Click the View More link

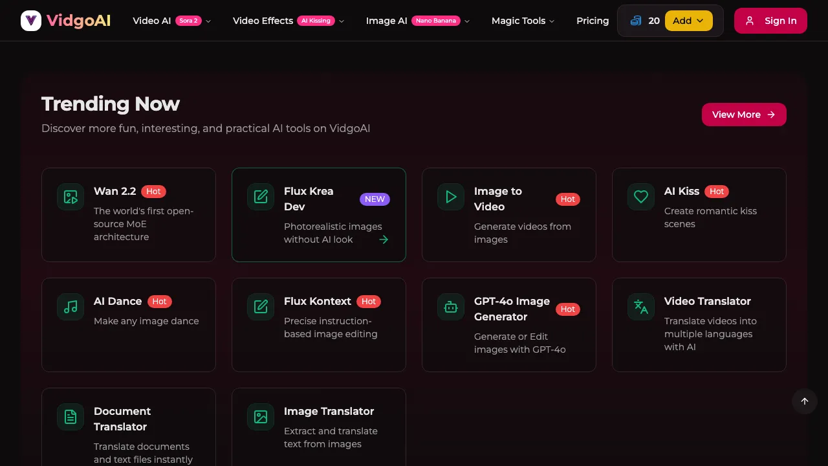(x=744, y=115)
